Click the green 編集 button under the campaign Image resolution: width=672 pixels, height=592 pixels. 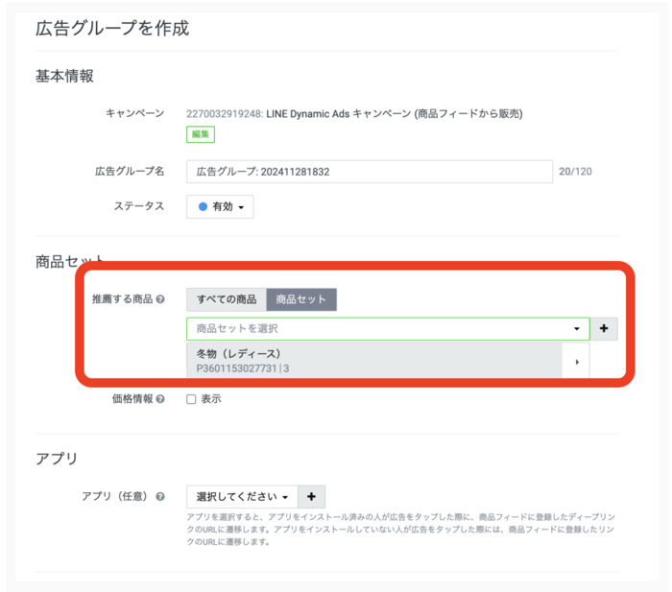201,134
